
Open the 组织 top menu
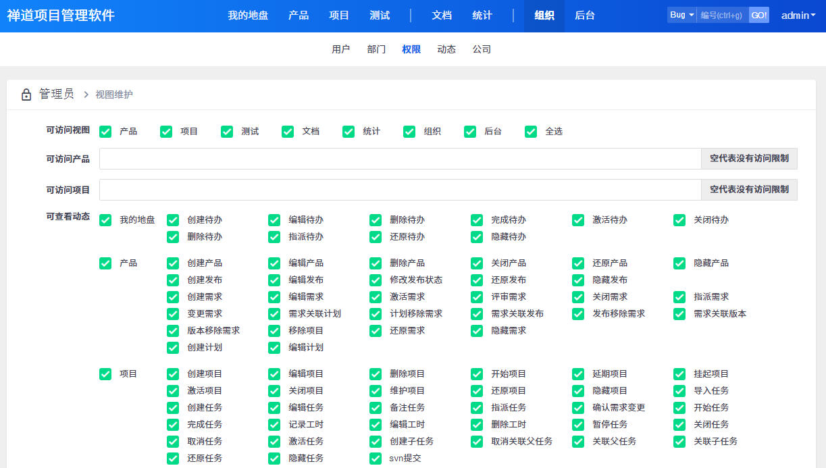tap(544, 16)
